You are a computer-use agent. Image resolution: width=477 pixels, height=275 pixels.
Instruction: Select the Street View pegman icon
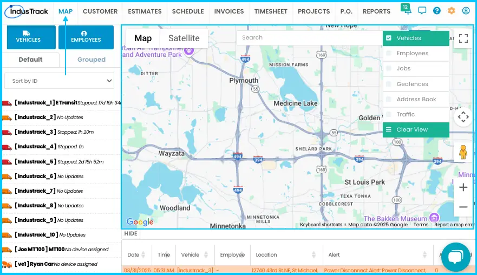click(463, 152)
